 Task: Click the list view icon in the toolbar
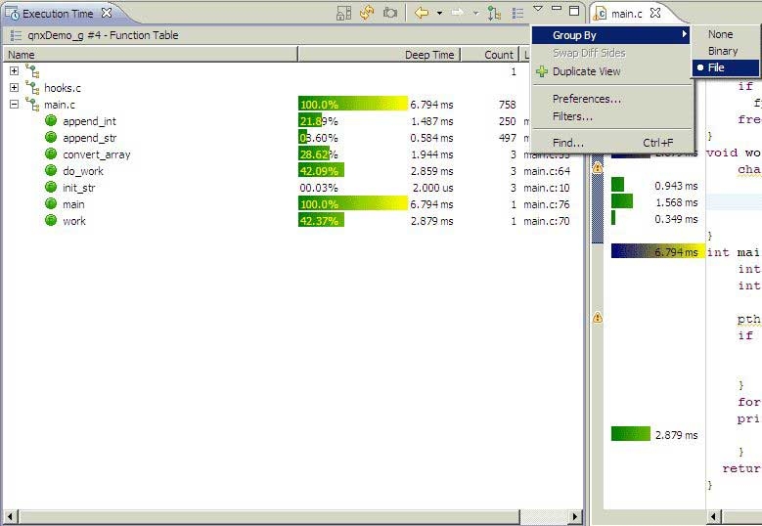pyautogui.click(x=517, y=13)
